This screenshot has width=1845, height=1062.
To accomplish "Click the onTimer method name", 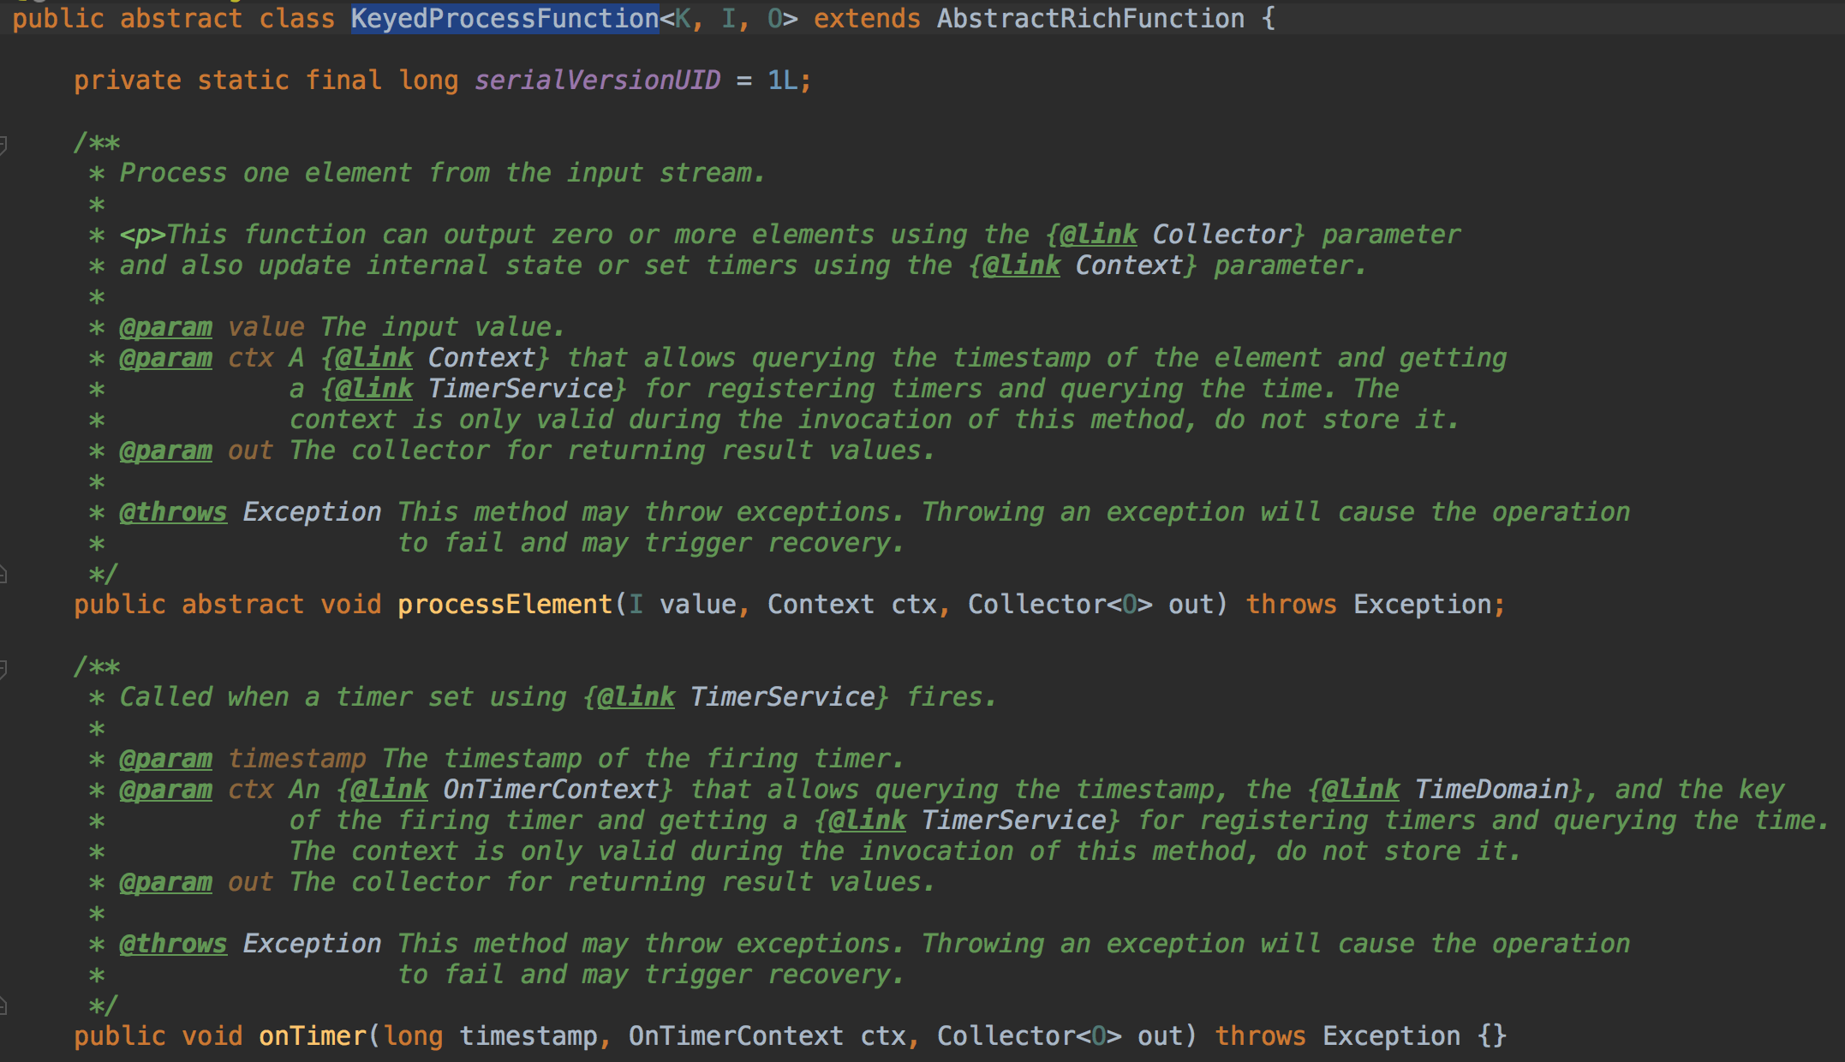I will 312,1036.
